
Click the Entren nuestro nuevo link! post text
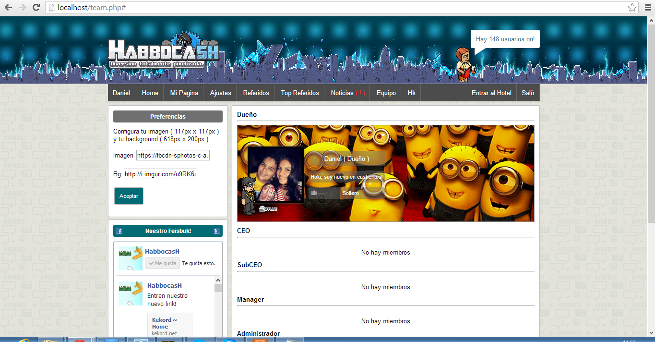pyautogui.click(x=167, y=300)
